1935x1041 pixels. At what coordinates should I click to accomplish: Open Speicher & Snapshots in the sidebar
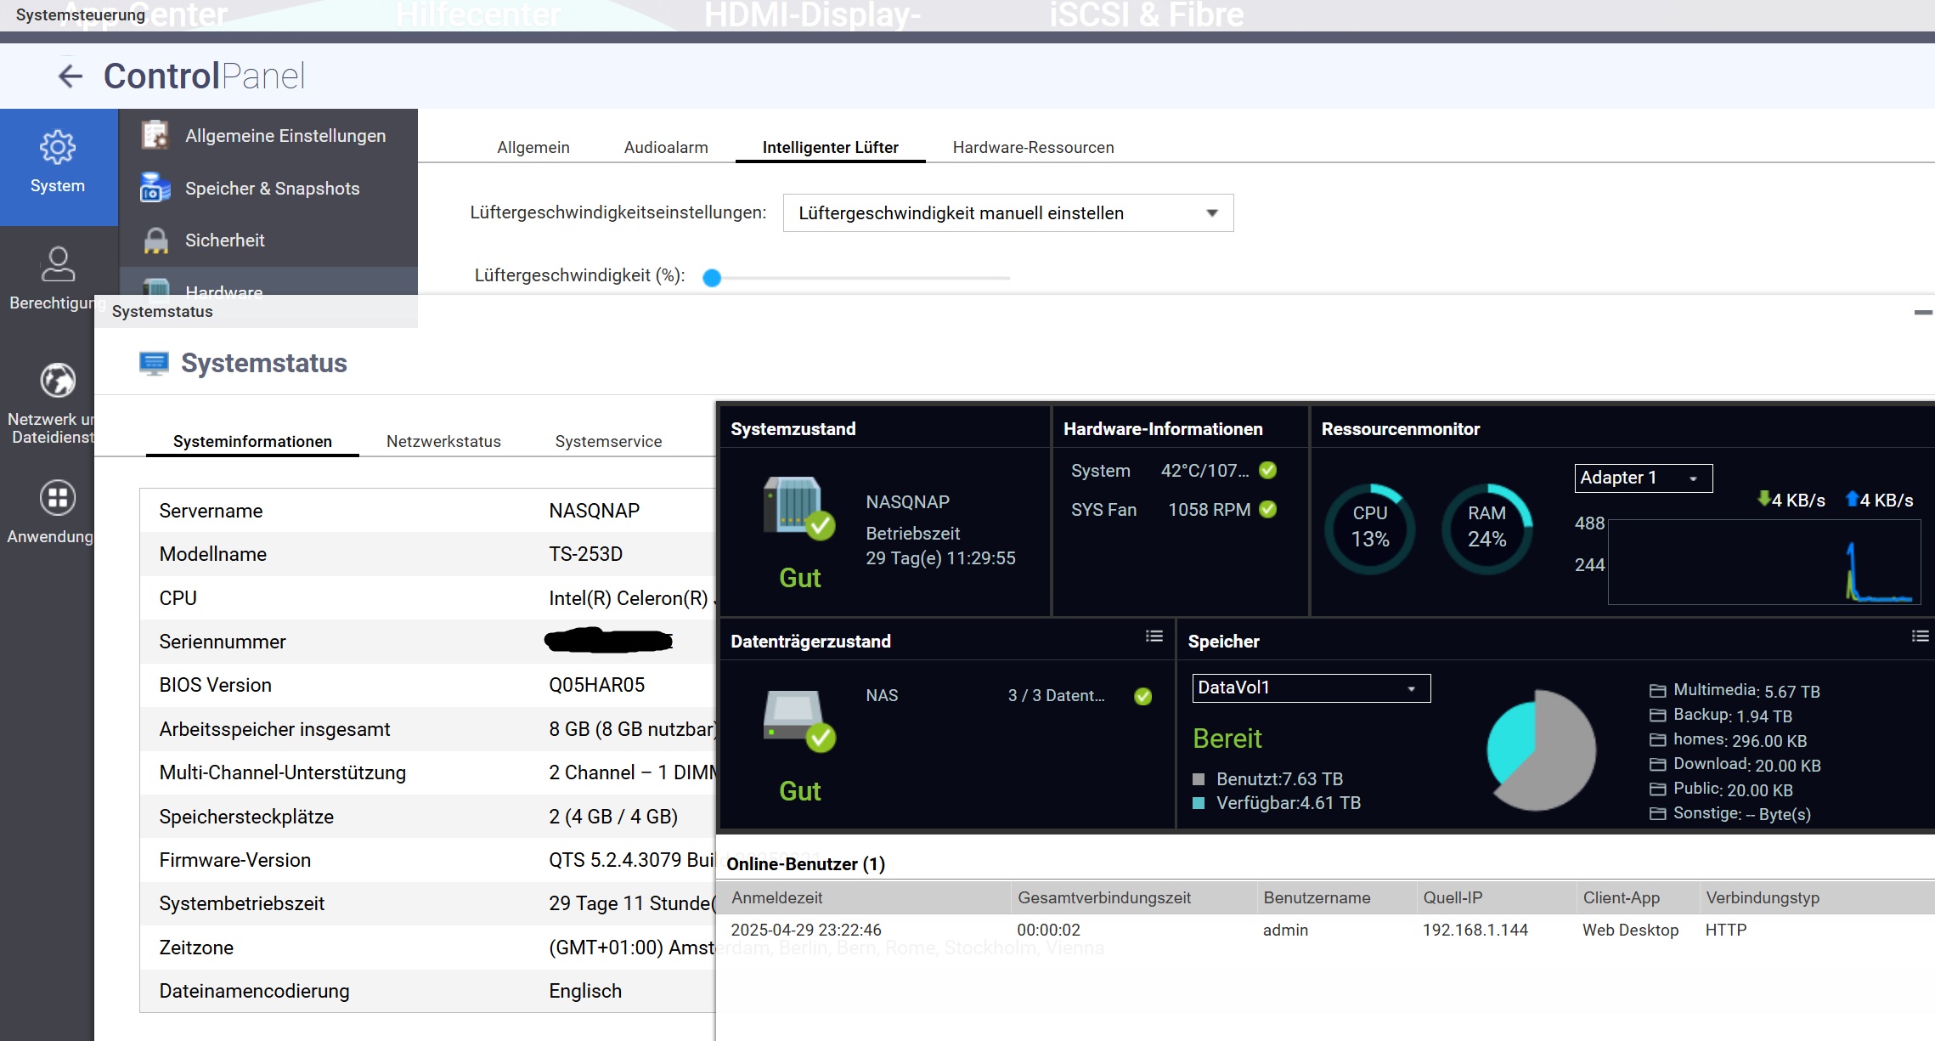tap(272, 189)
